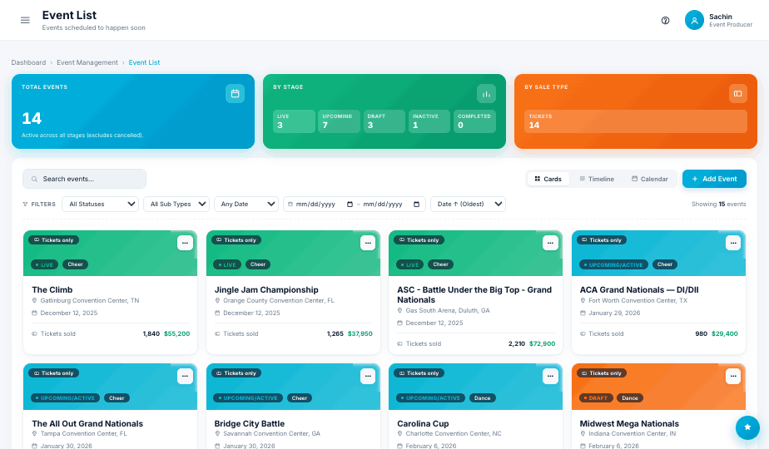
Task: Click location pin icon on The Climb
Action: point(34,300)
